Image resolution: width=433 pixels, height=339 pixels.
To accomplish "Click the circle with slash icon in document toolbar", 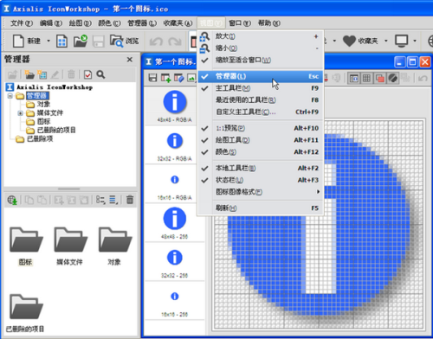I will [392, 78].
